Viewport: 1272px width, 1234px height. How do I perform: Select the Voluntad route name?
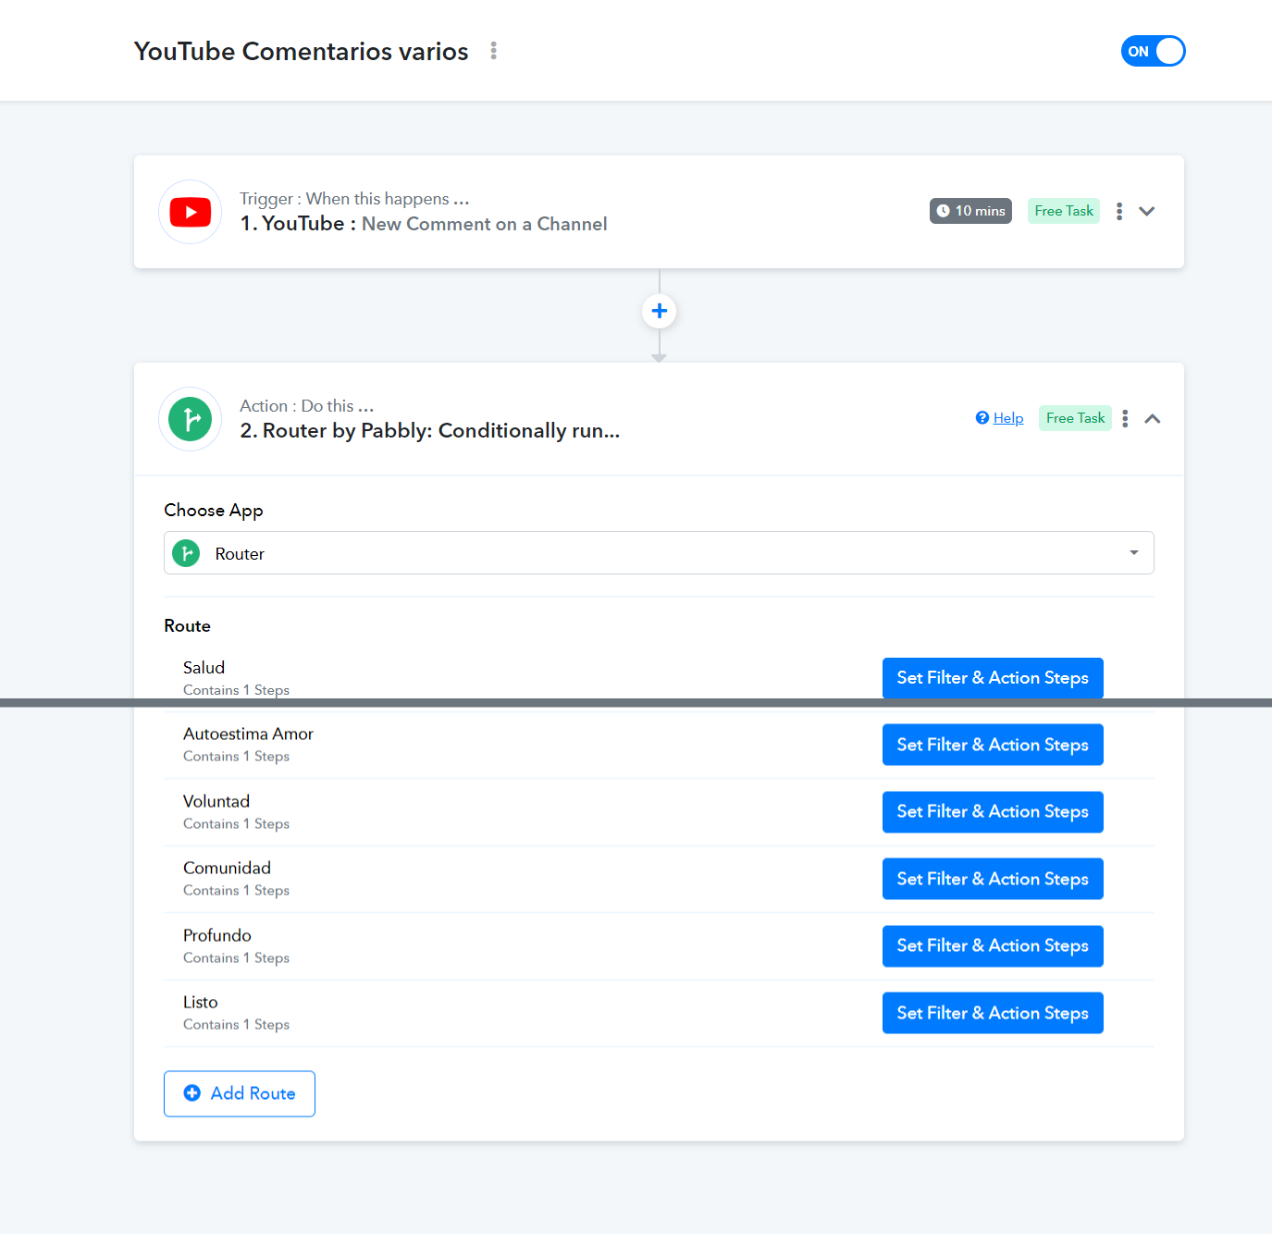tap(216, 801)
